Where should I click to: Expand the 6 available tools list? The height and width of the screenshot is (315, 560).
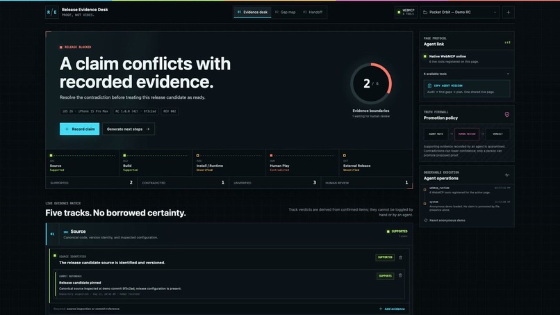coord(467,74)
